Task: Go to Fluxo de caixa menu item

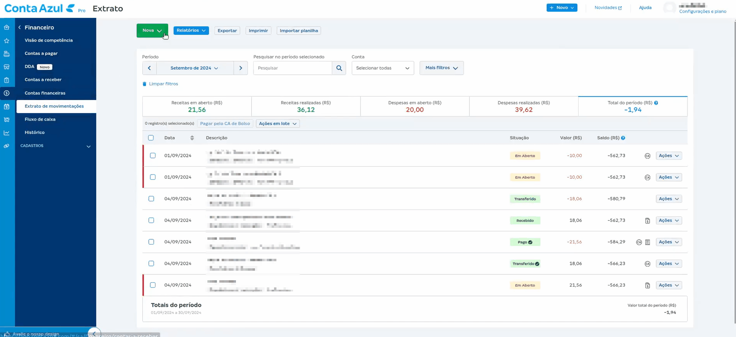Action: [x=40, y=119]
